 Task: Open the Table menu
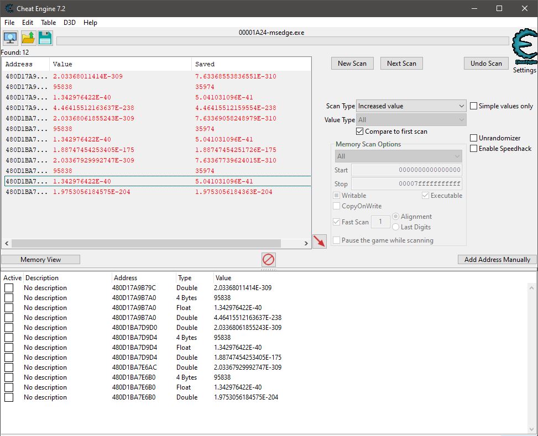pos(48,23)
